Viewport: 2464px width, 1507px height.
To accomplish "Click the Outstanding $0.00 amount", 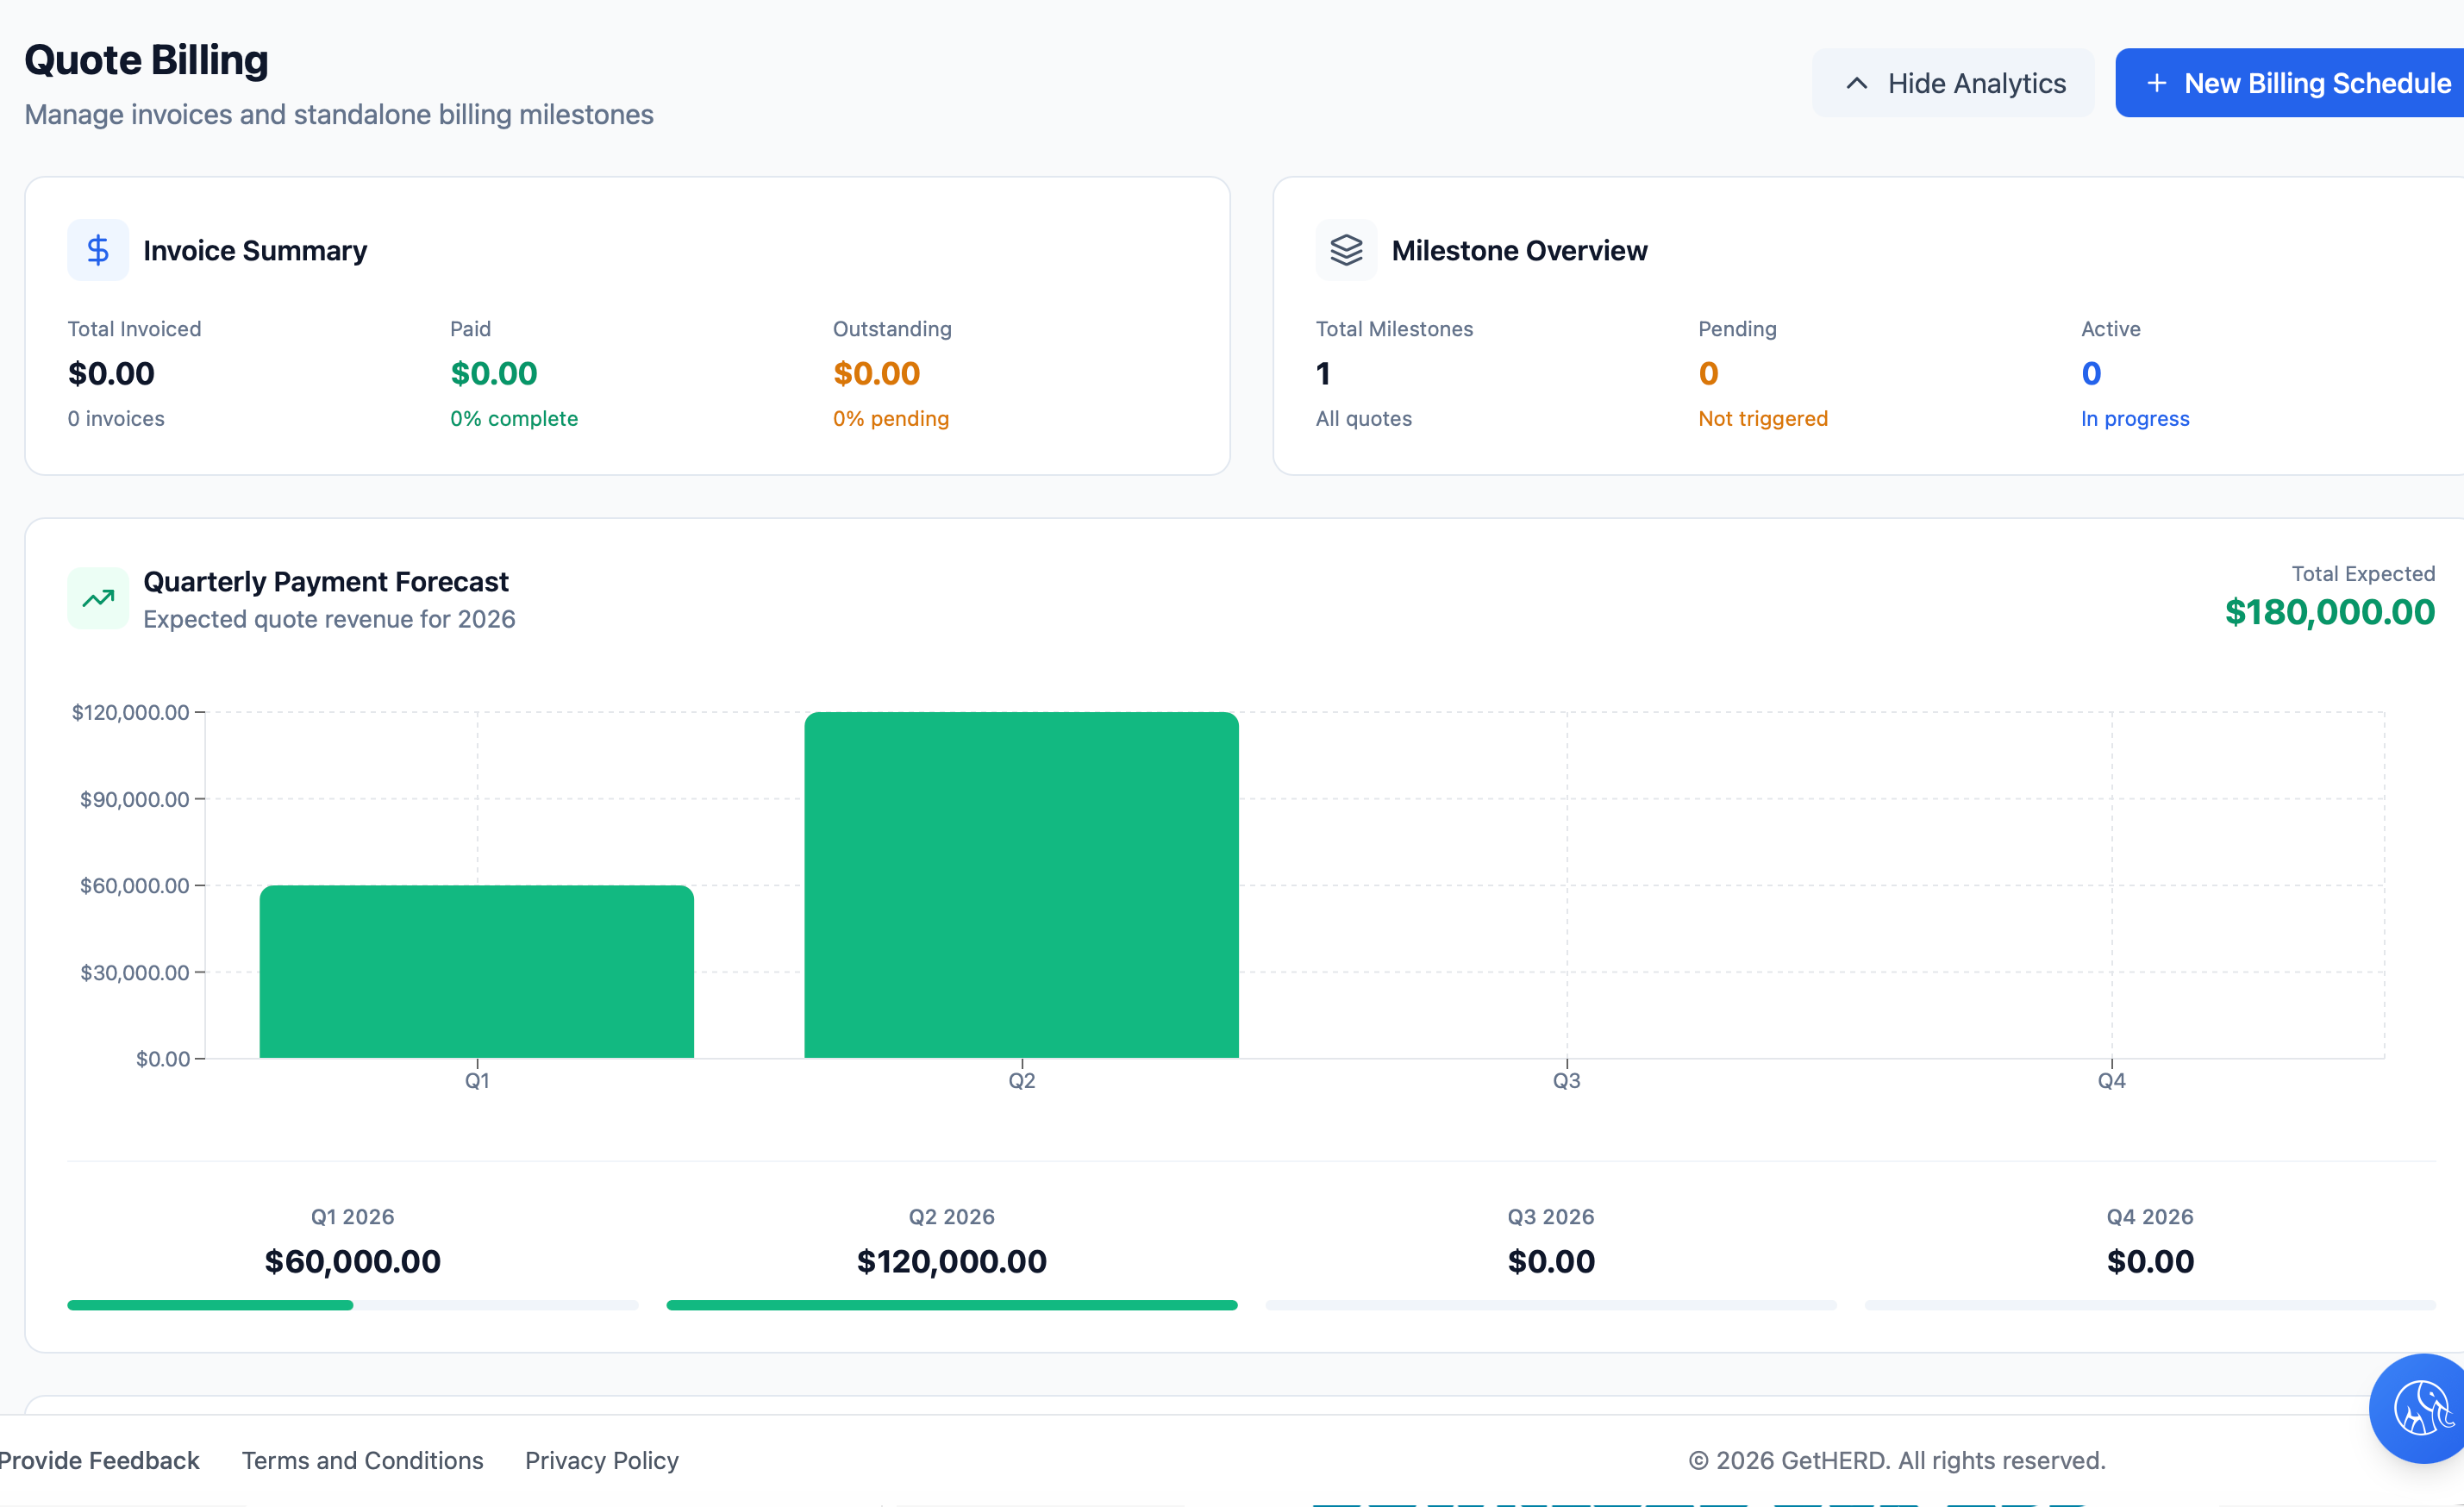I will (x=876, y=373).
